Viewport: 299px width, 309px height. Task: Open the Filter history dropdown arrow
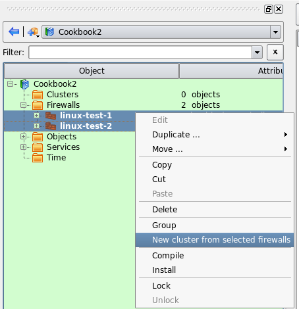[257, 53]
